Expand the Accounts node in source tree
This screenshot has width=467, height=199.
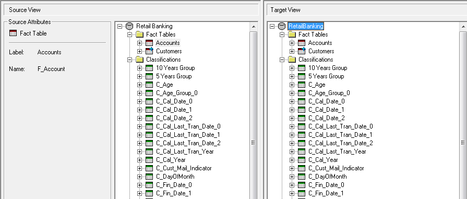(x=140, y=43)
